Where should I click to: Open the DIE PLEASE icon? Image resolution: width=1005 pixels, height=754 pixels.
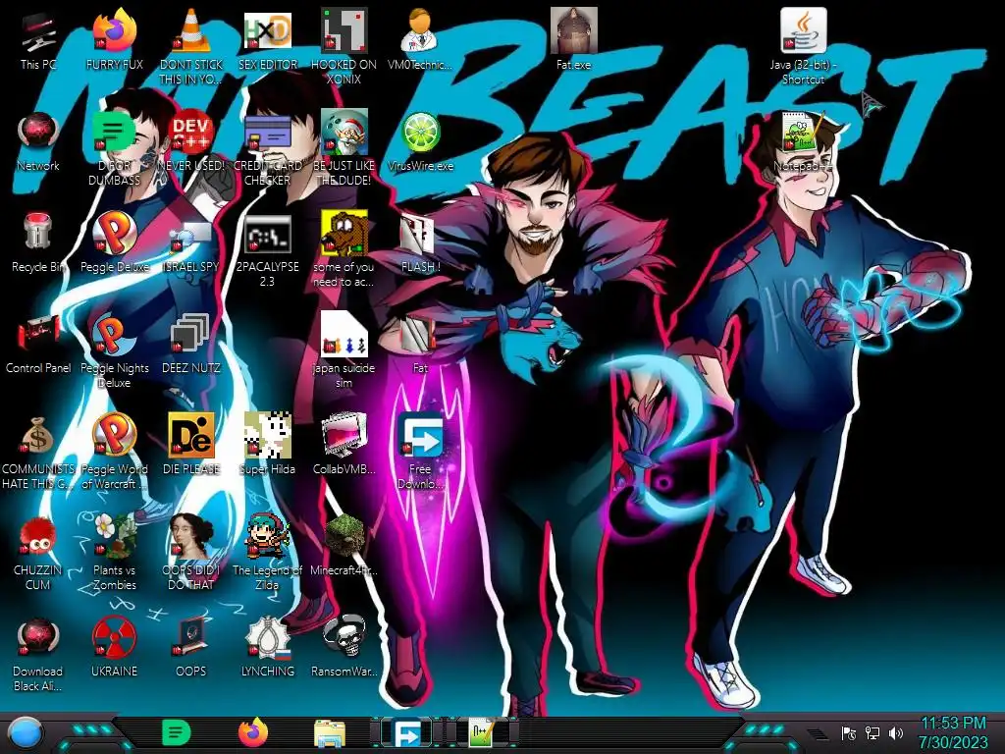pos(191,435)
